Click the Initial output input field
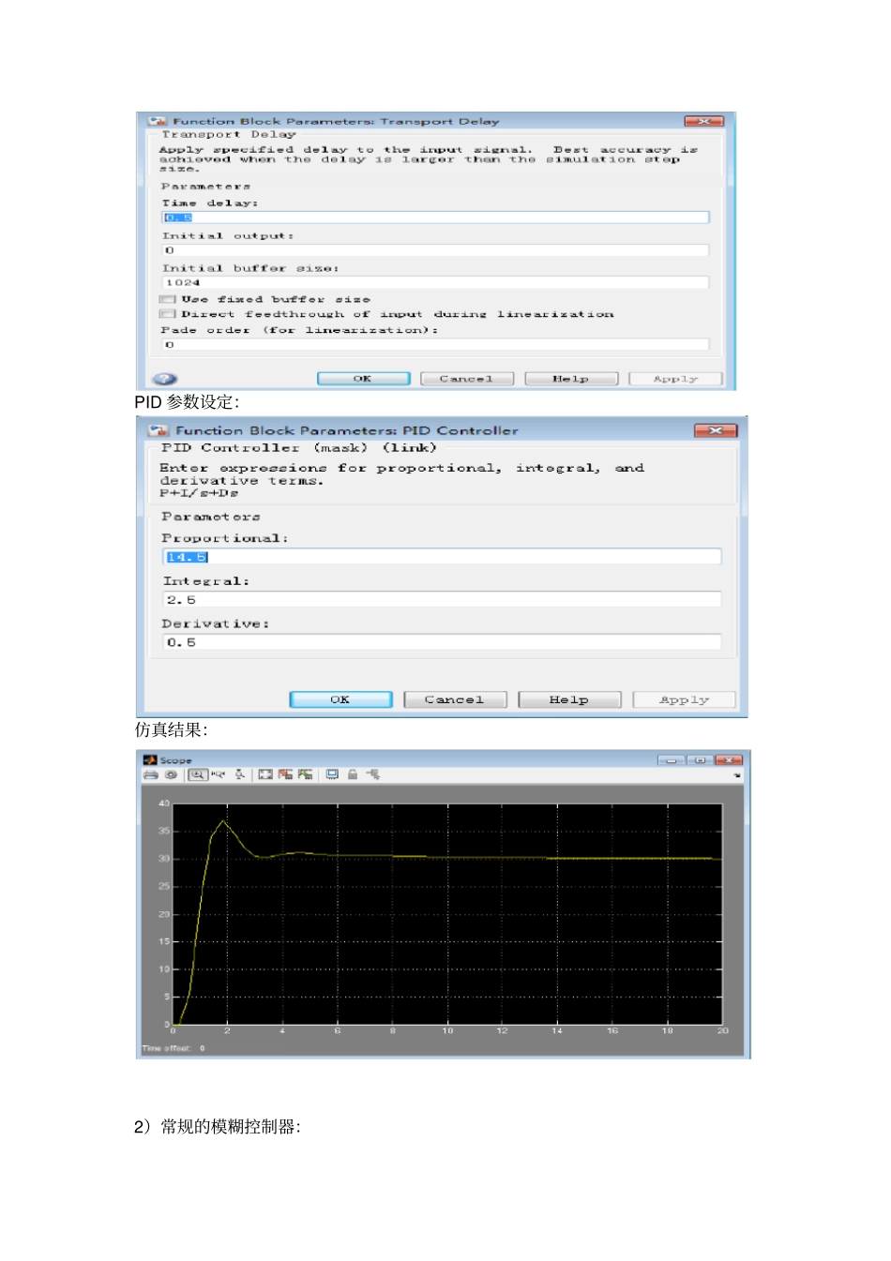Viewport: 891px width, 1261px height. coord(435,250)
